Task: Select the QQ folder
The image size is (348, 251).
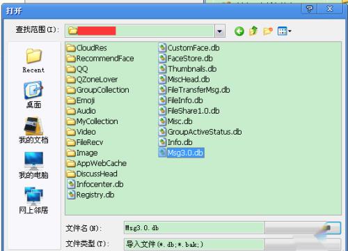Action: point(77,69)
